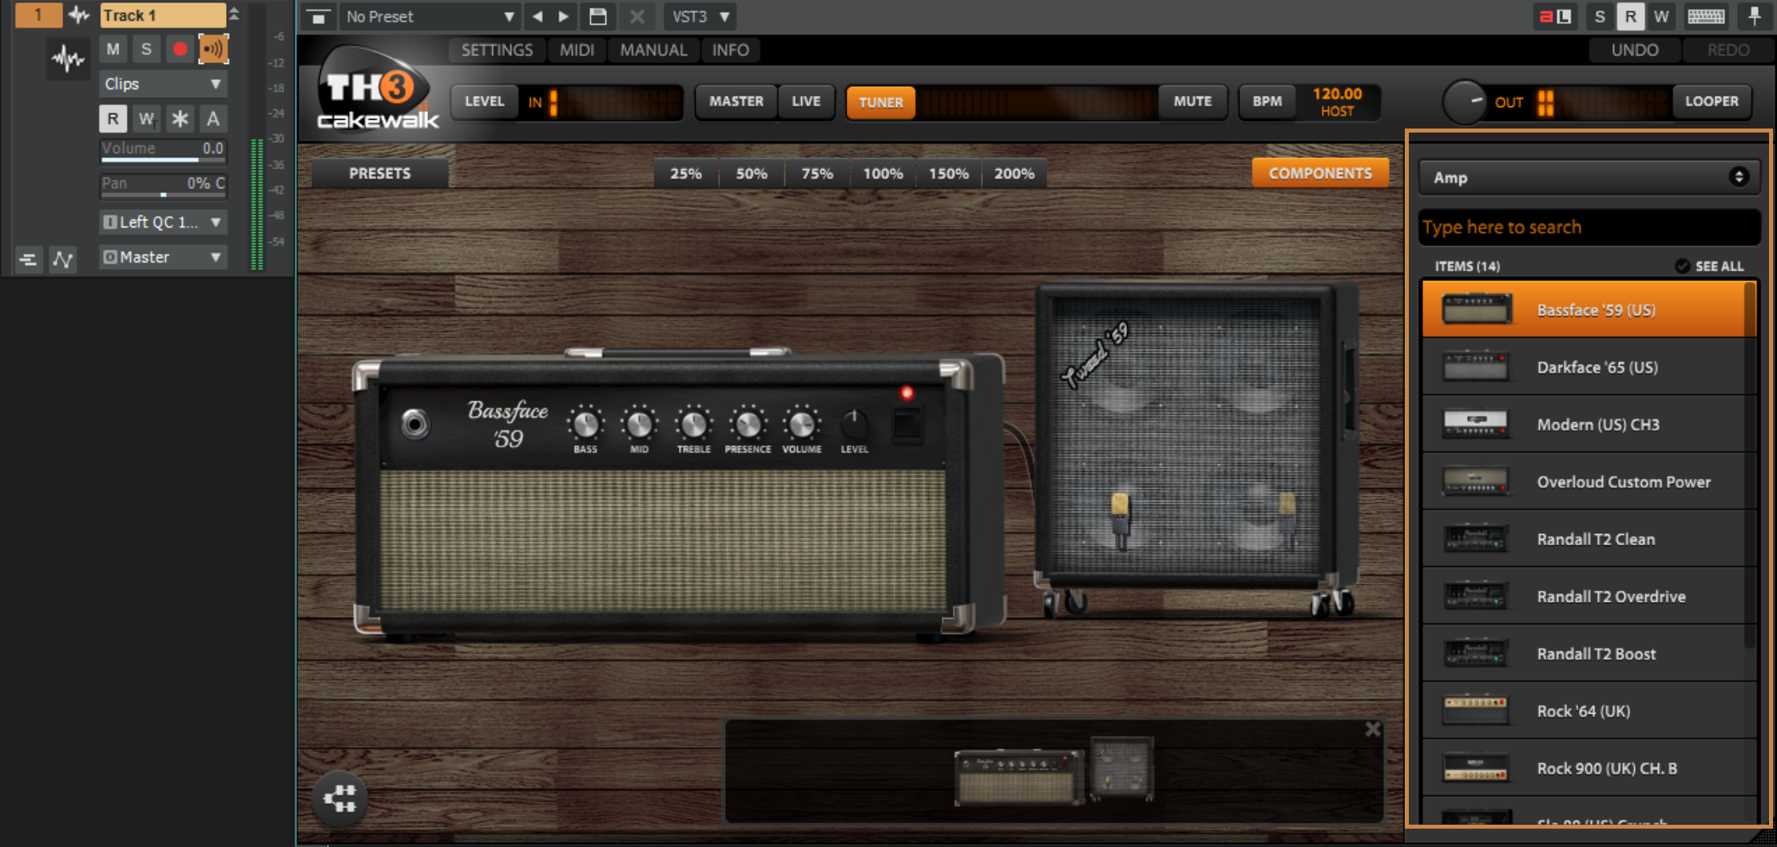Adjust the Track 1 Volume slider

point(163,150)
